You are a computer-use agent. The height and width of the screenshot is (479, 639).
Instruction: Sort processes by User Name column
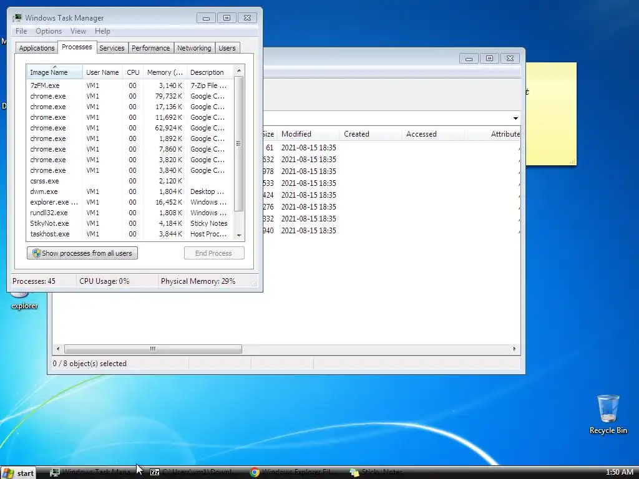[102, 72]
